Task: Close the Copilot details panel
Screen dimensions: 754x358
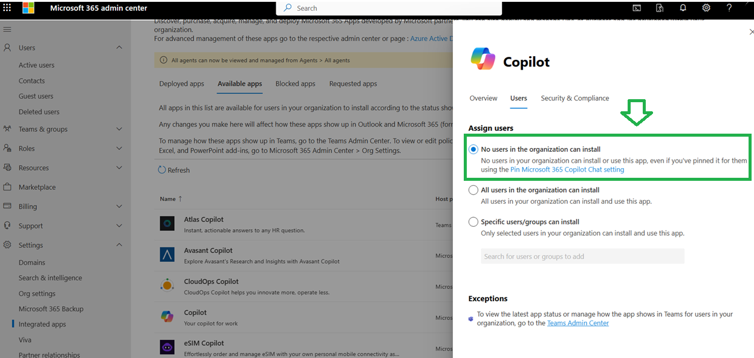Action: [751, 31]
